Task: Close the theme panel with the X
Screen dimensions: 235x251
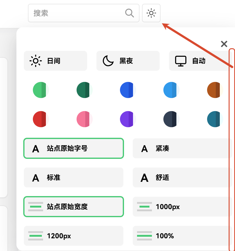Action: (x=224, y=44)
